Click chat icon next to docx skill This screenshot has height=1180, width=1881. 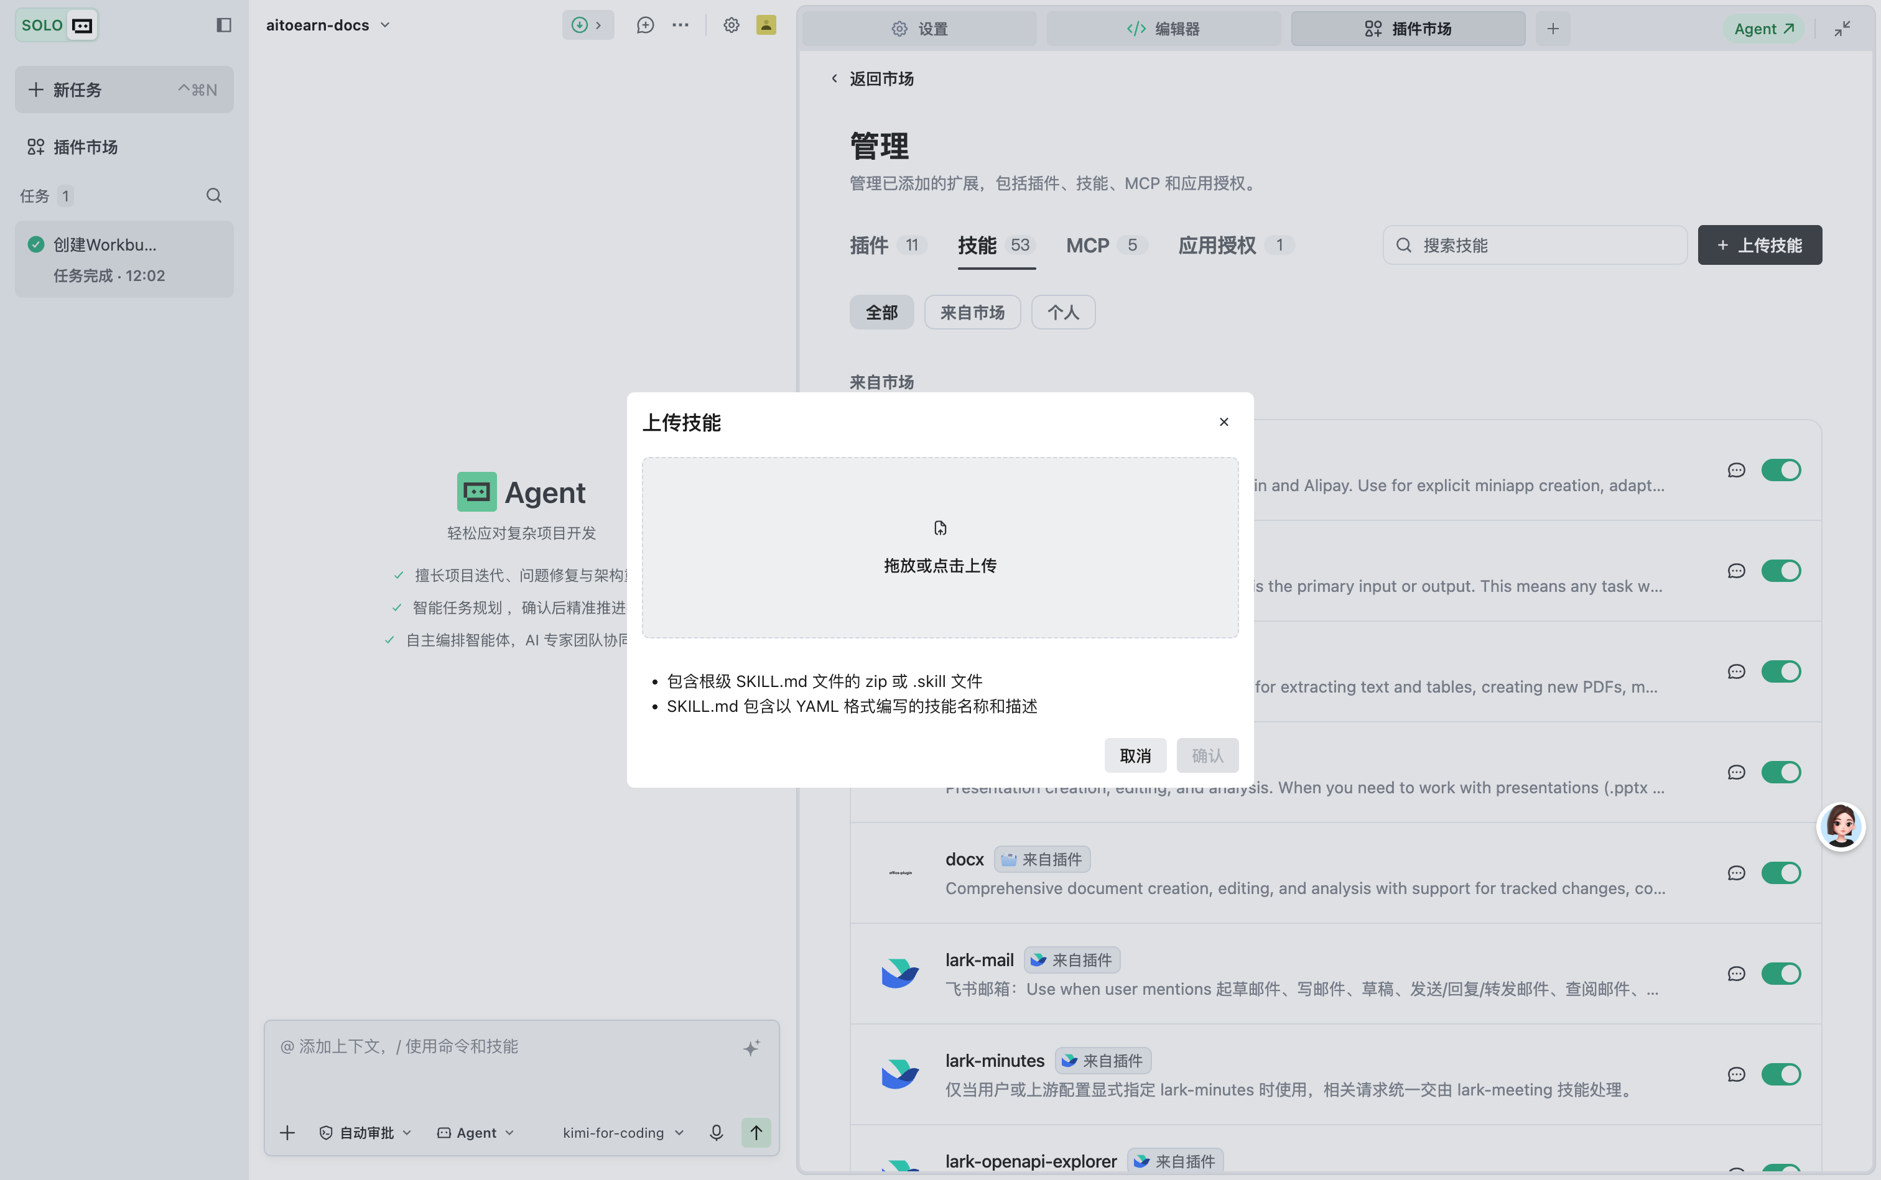pyautogui.click(x=1736, y=872)
